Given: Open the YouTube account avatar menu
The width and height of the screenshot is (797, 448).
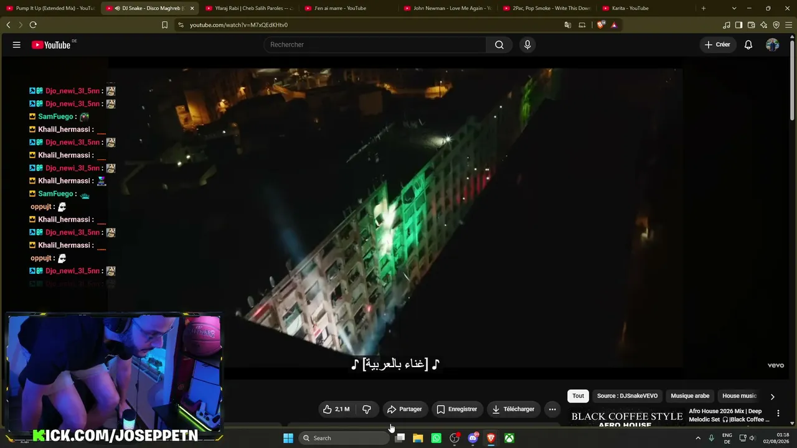Looking at the screenshot, I should (x=772, y=45).
